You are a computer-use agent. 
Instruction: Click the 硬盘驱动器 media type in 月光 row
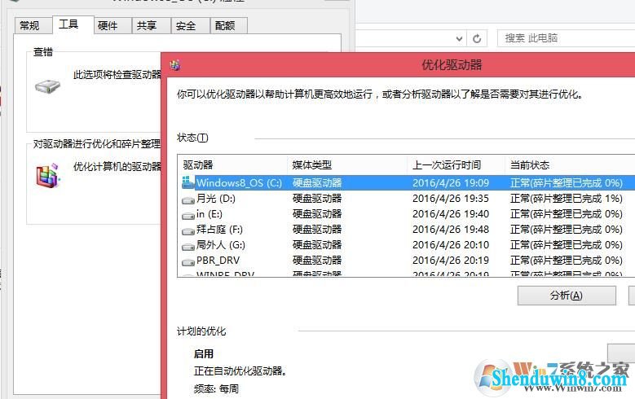click(317, 199)
